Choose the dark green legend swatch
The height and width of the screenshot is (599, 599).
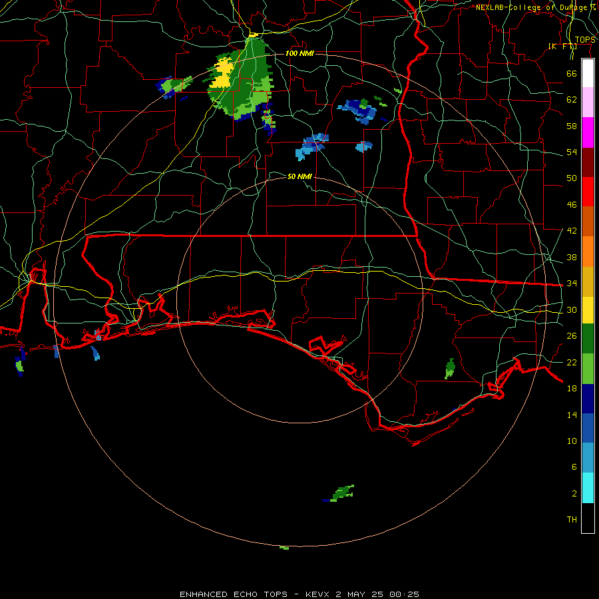tap(588, 339)
